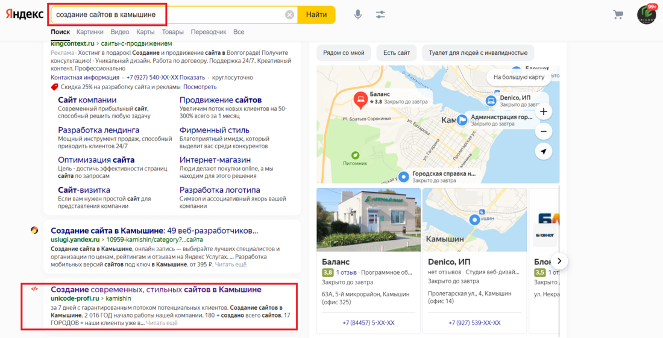Open Баланс 1 отзыв reviews link

[347, 272]
